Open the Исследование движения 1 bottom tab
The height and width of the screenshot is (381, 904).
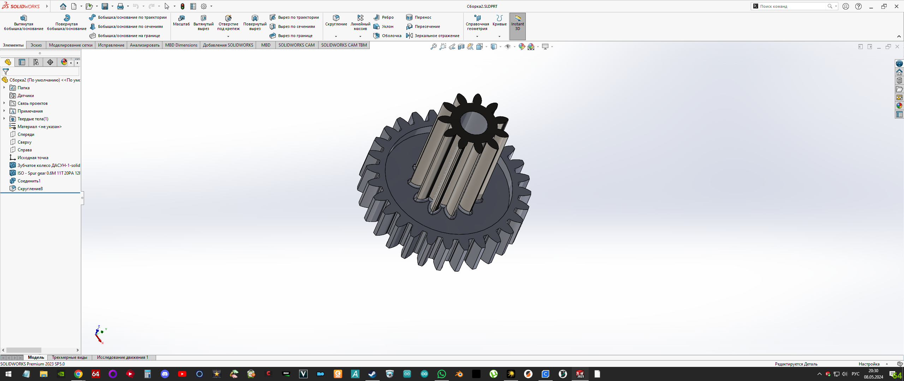123,357
